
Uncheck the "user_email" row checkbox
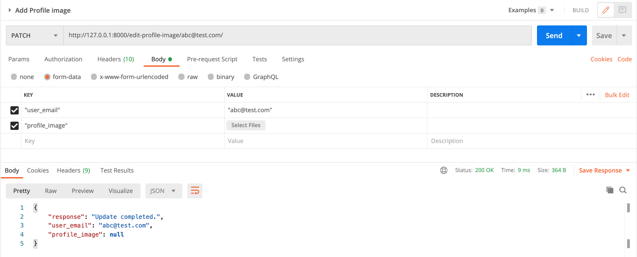click(15, 110)
